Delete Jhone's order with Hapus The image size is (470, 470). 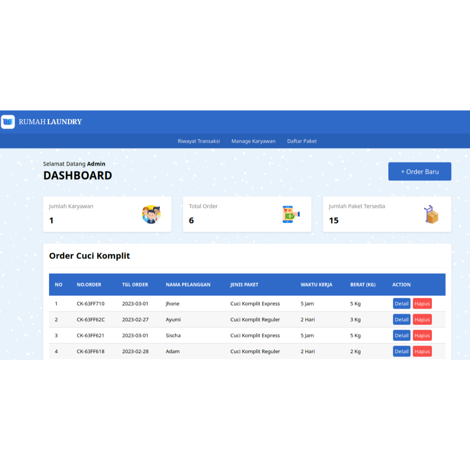(422, 304)
